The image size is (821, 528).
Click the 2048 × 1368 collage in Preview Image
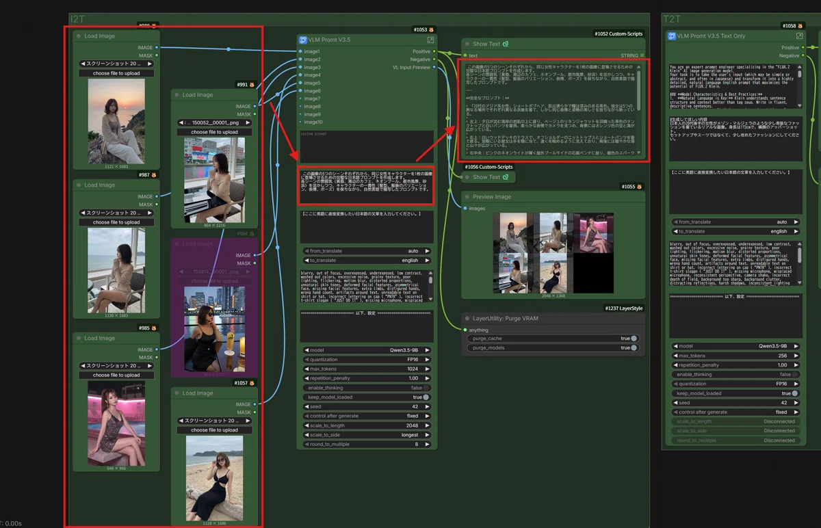(553, 253)
